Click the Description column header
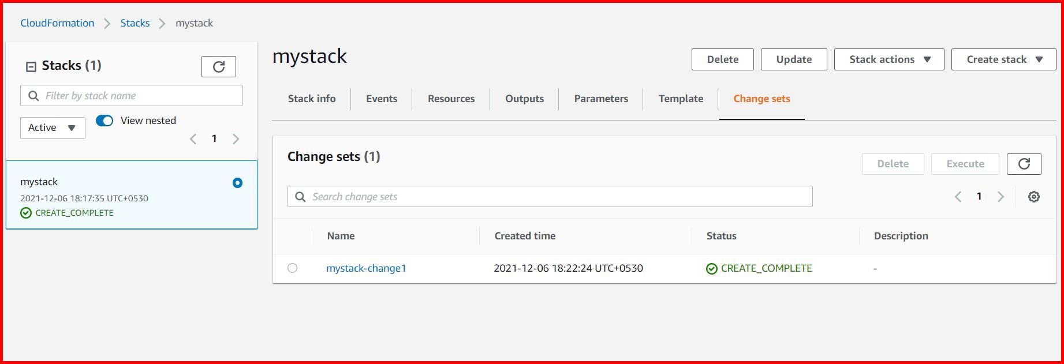The height and width of the screenshot is (364, 1064). pos(901,236)
